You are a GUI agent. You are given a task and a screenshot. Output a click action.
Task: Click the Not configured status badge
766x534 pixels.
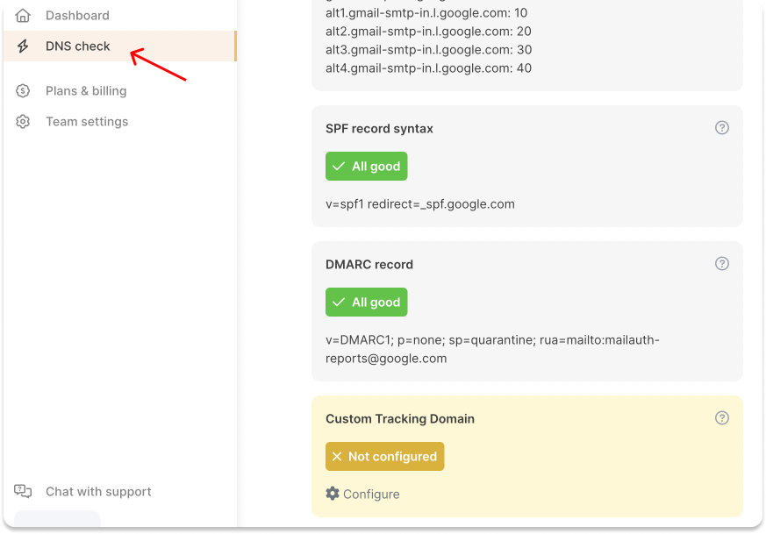point(384,456)
